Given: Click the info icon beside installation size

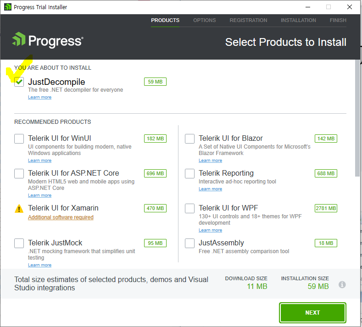Looking at the screenshot, I should click(x=342, y=284).
